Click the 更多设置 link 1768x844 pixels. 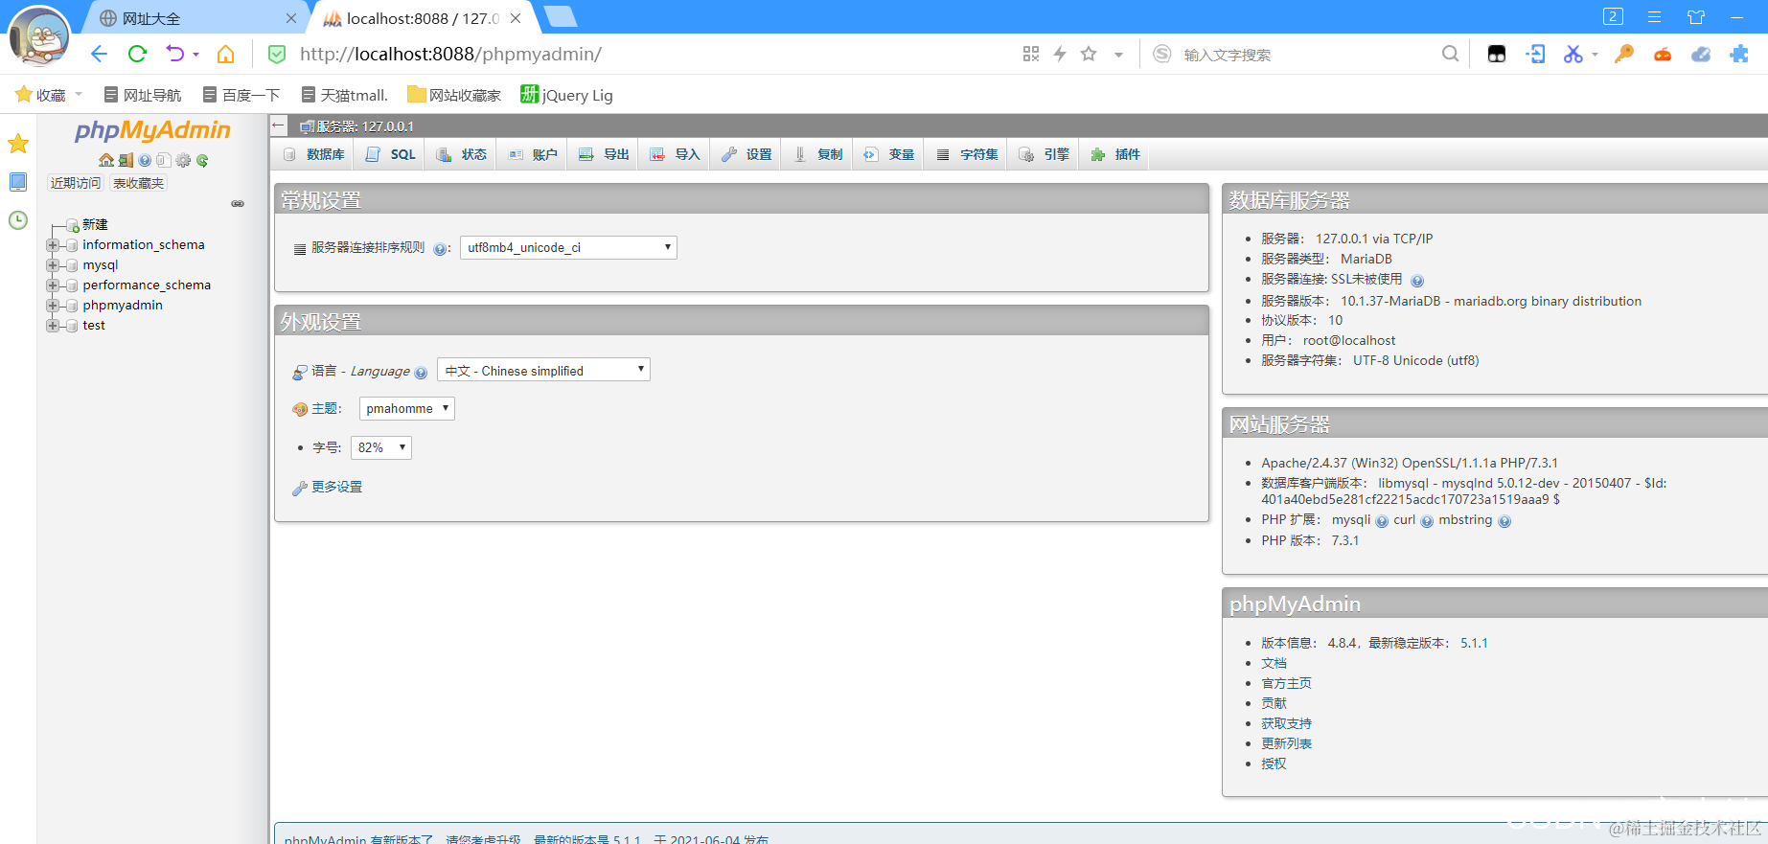pyautogui.click(x=336, y=487)
